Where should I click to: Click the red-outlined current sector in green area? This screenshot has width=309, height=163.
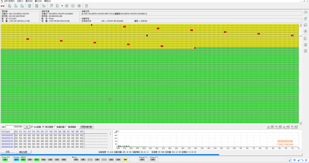pyautogui.click(x=110, y=99)
